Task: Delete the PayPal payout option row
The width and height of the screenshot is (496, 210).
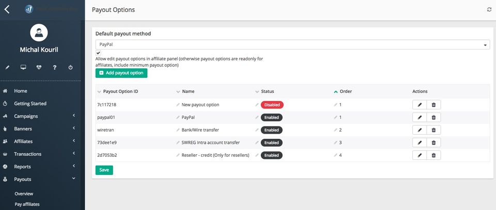Action: coord(433,117)
